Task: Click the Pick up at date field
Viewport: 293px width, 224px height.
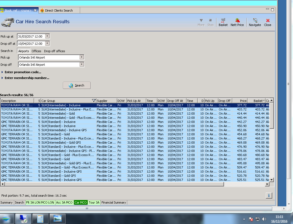Action: 31,36
